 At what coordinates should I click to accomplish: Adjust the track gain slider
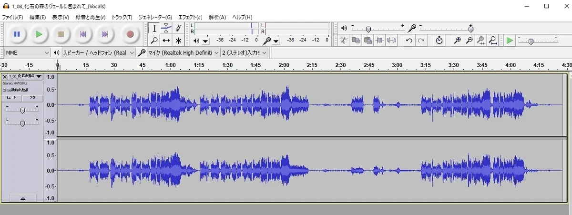22,110
